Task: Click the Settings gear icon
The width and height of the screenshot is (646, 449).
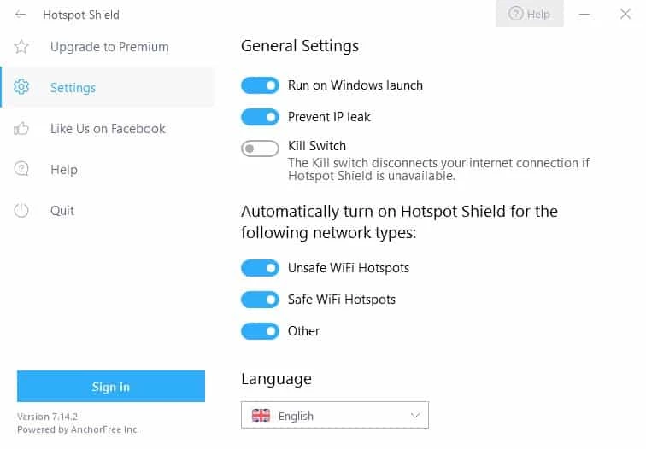Action: coord(21,88)
